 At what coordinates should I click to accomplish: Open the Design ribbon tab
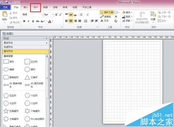point(35,7)
